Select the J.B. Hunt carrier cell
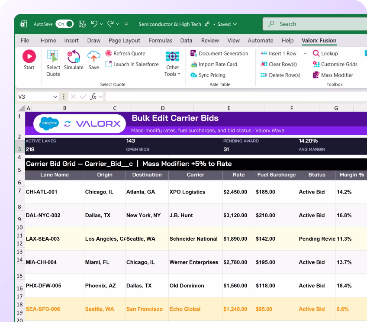The width and height of the screenshot is (367, 322). [196, 215]
